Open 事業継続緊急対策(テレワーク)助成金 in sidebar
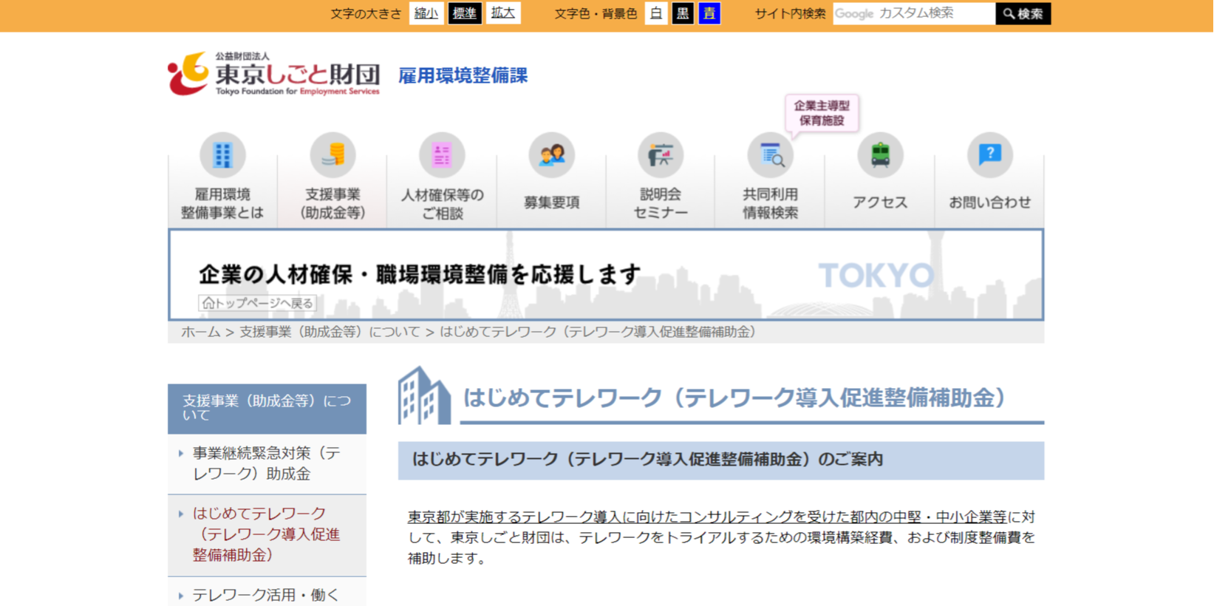 click(266, 463)
